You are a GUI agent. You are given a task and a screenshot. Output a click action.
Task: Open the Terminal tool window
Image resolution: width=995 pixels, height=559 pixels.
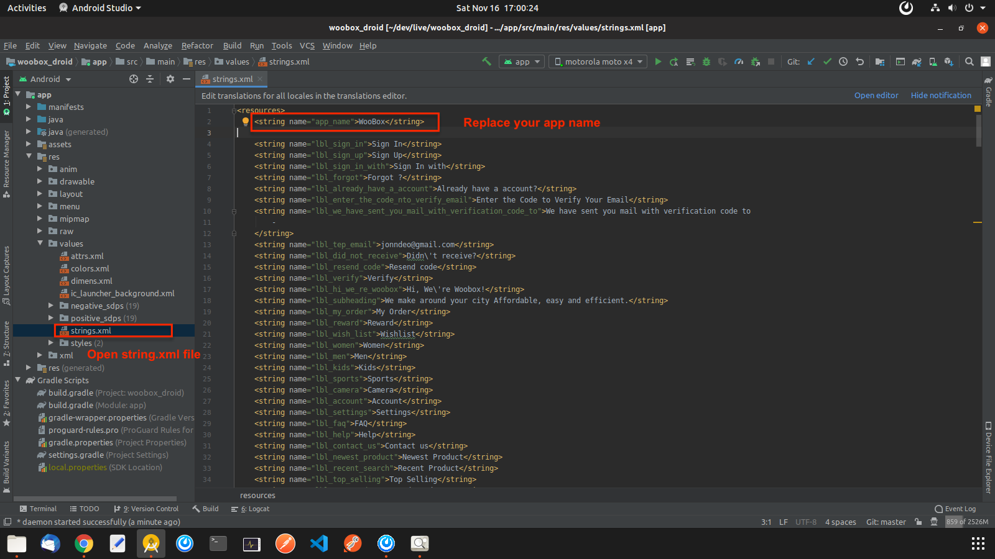click(x=38, y=509)
